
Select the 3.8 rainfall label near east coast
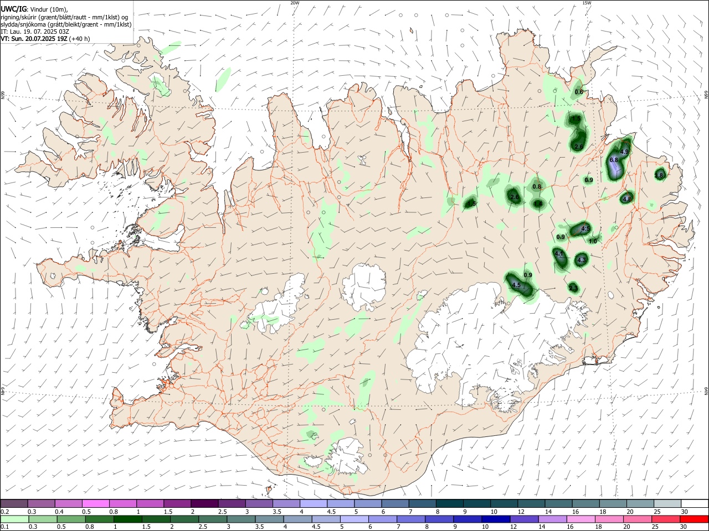[x=659, y=175]
